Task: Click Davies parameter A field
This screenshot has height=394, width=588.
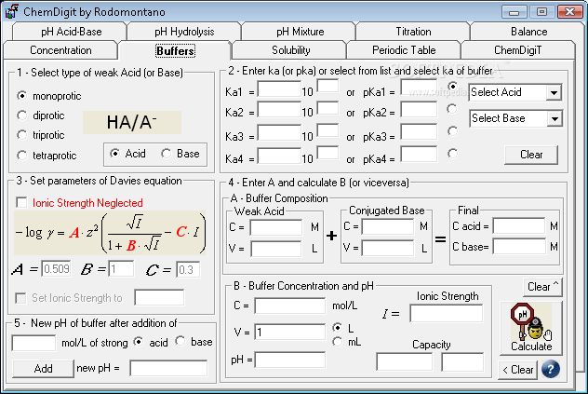Action: click(56, 269)
